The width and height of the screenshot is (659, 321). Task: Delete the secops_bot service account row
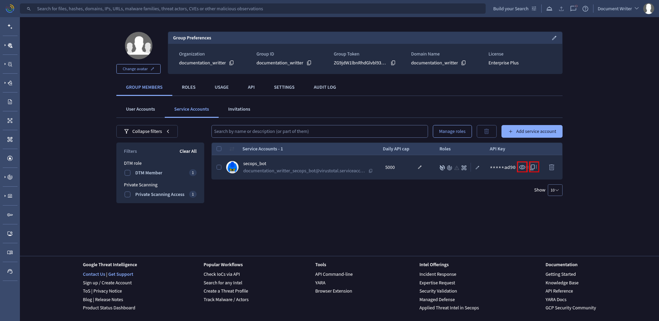pyautogui.click(x=552, y=167)
